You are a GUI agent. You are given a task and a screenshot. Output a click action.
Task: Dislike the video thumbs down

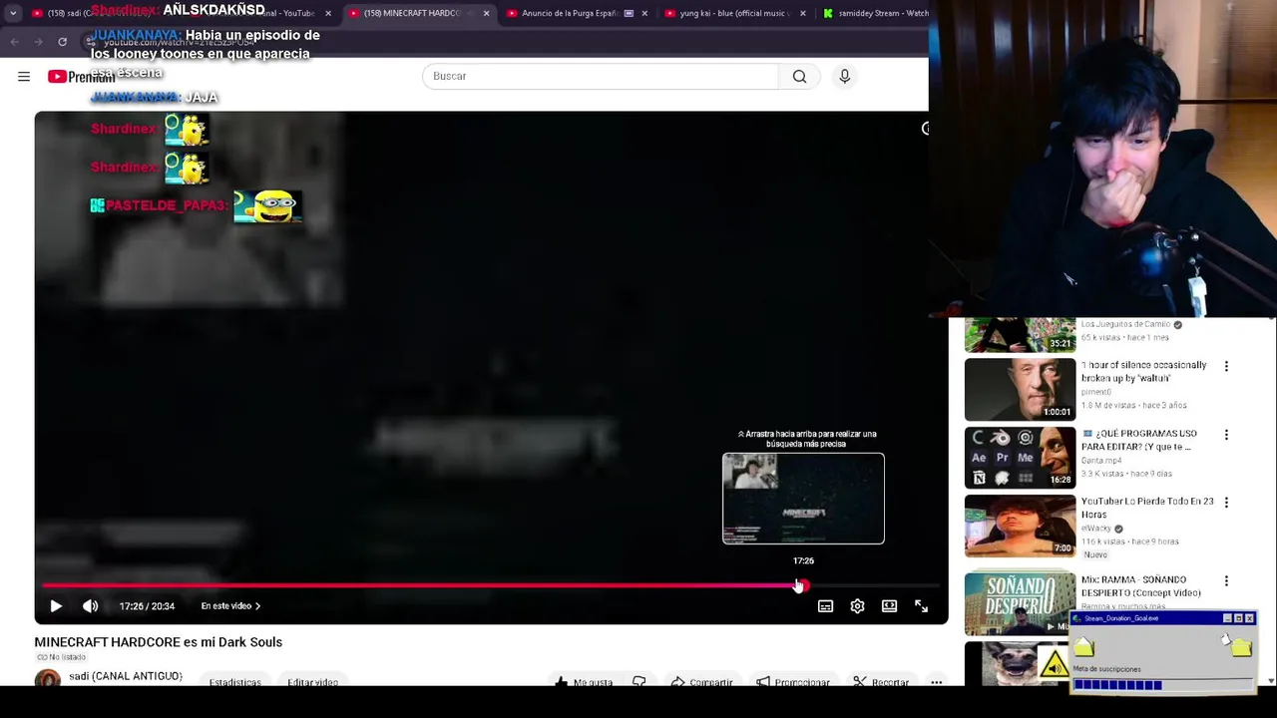[x=638, y=682]
